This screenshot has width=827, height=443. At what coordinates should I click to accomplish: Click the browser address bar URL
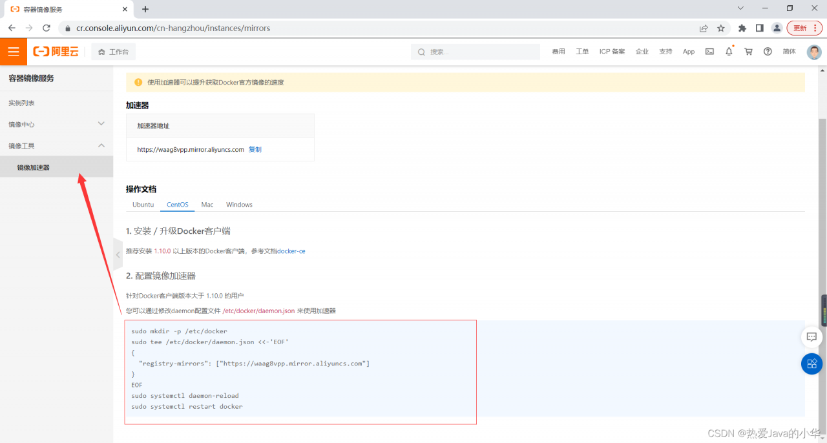173,28
